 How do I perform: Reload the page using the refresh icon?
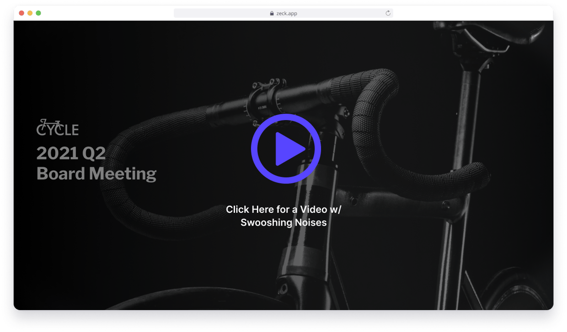pos(388,13)
